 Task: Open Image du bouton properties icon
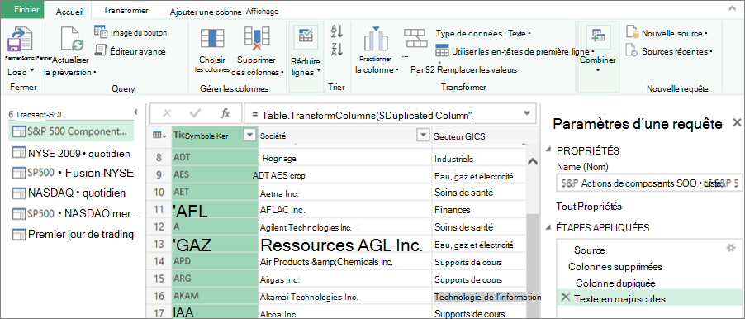coord(101,32)
